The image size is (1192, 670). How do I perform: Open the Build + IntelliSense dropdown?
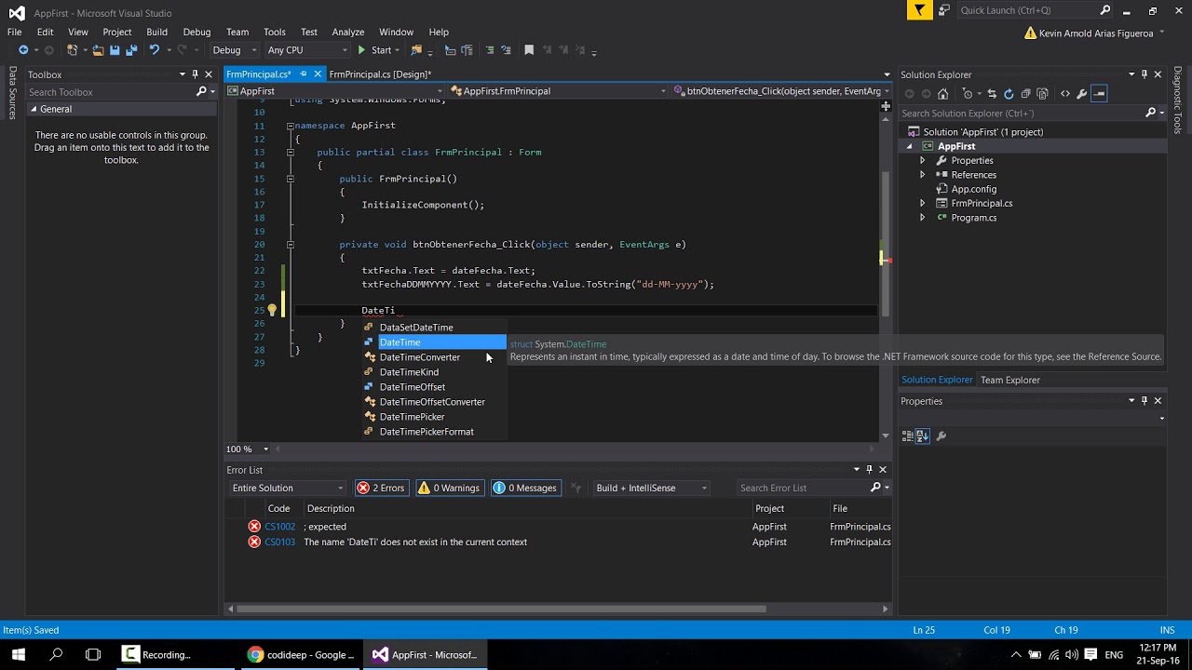click(x=652, y=488)
